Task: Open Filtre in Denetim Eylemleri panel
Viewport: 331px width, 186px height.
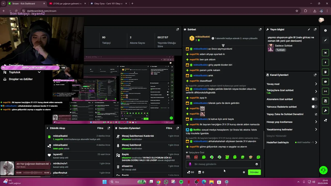Action: tap(169, 128)
